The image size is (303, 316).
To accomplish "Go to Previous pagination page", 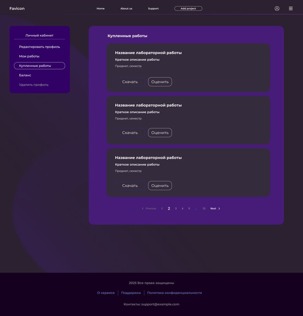I will point(149,209).
